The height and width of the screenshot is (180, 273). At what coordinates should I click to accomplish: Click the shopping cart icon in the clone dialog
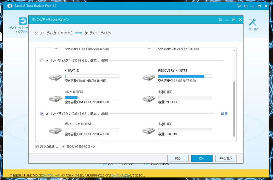coord(220,20)
